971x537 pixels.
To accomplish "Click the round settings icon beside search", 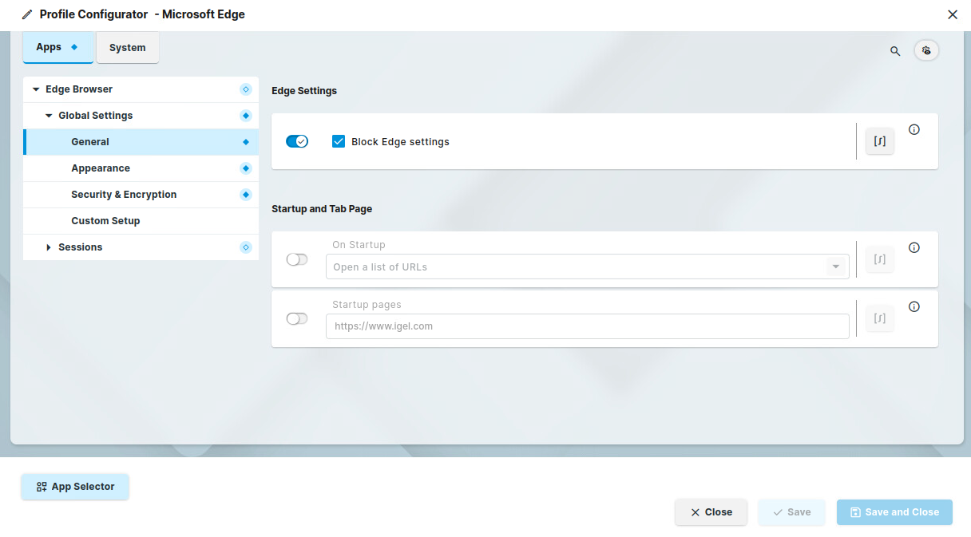I will click(x=926, y=50).
